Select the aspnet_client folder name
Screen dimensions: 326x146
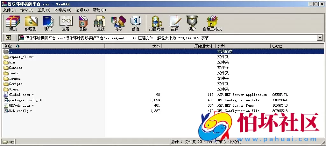pyautogui.click(x=21, y=57)
